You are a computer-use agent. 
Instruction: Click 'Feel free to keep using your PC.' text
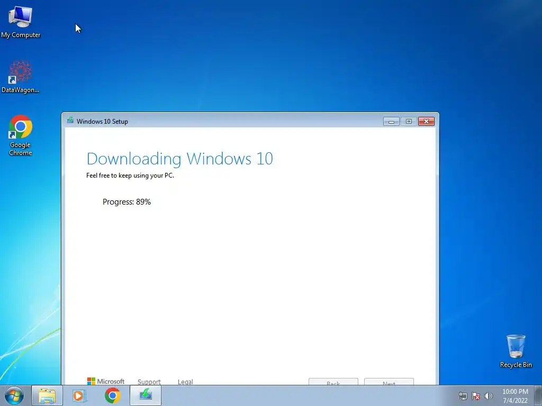pos(130,176)
